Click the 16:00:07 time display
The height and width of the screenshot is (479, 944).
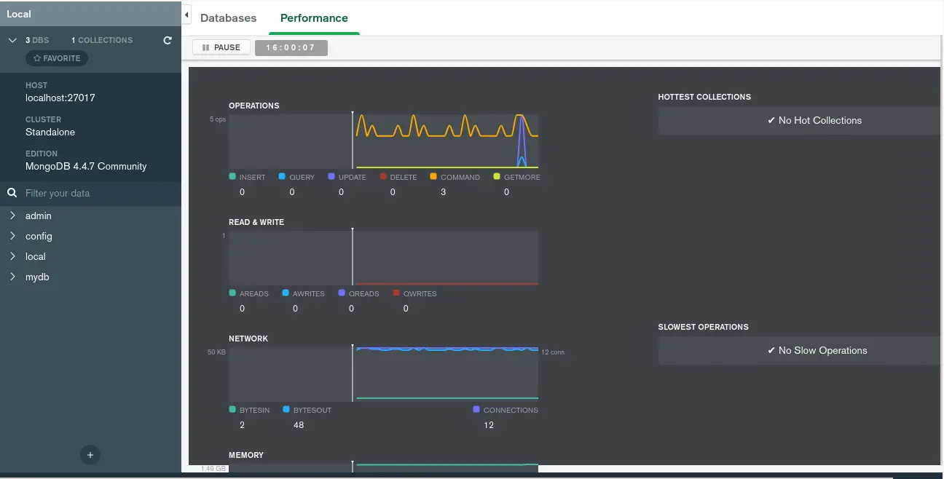(x=291, y=47)
